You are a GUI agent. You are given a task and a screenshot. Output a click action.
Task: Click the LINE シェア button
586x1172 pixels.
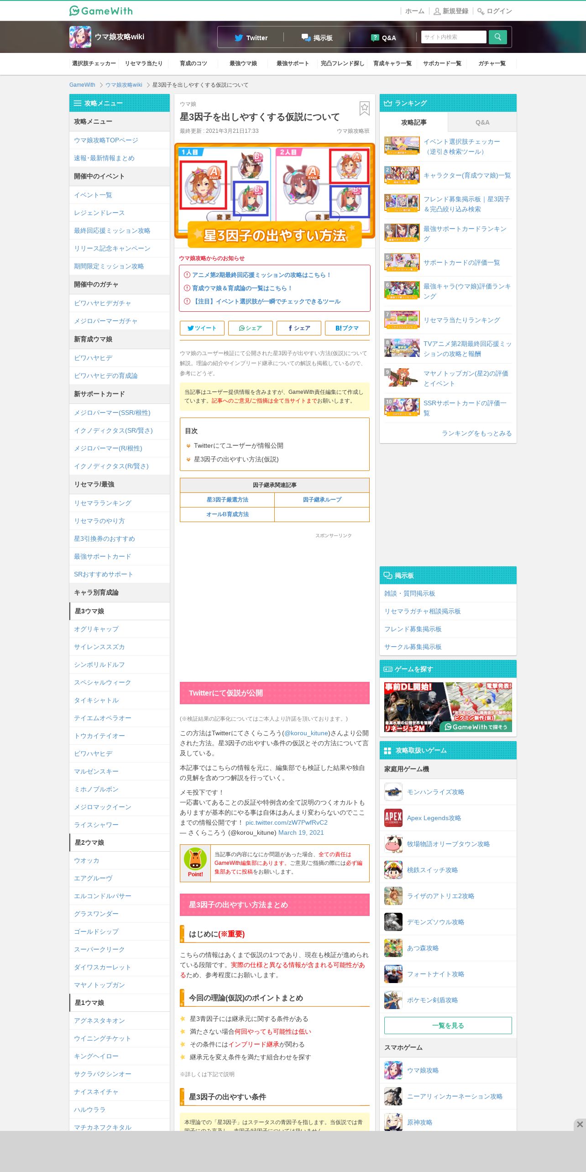tap(251, 328)
